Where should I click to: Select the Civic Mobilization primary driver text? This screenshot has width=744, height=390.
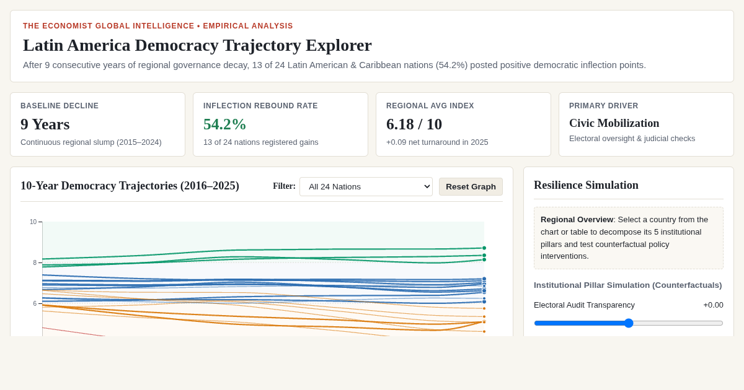click(614, 123)
